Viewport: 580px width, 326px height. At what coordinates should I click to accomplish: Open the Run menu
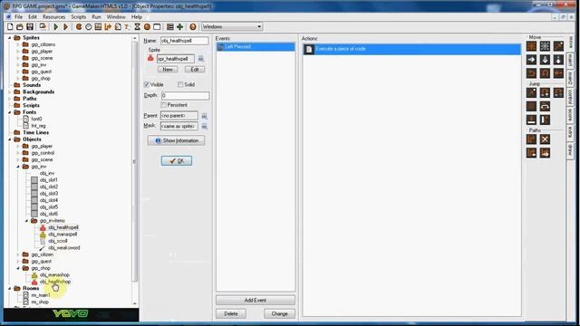96,17
